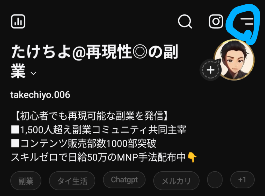Image resolution: width=265 pixels, height=196 pixels.
Task: Tap the takechiyo.006 username
Action: [40, 95]
